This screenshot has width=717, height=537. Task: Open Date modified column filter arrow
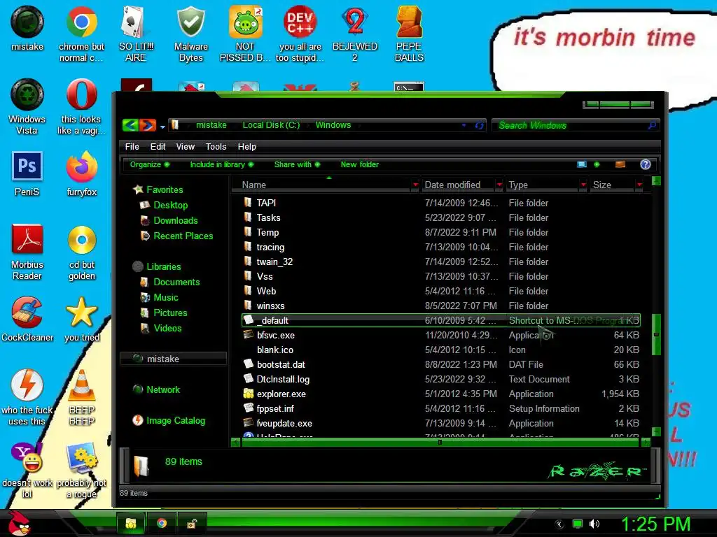499,185
